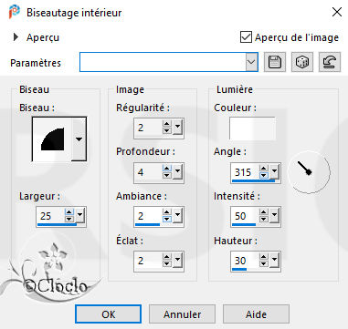Open the Biseau shape dropdown
This screenshot has width=348, height=329.
(79, 139)
